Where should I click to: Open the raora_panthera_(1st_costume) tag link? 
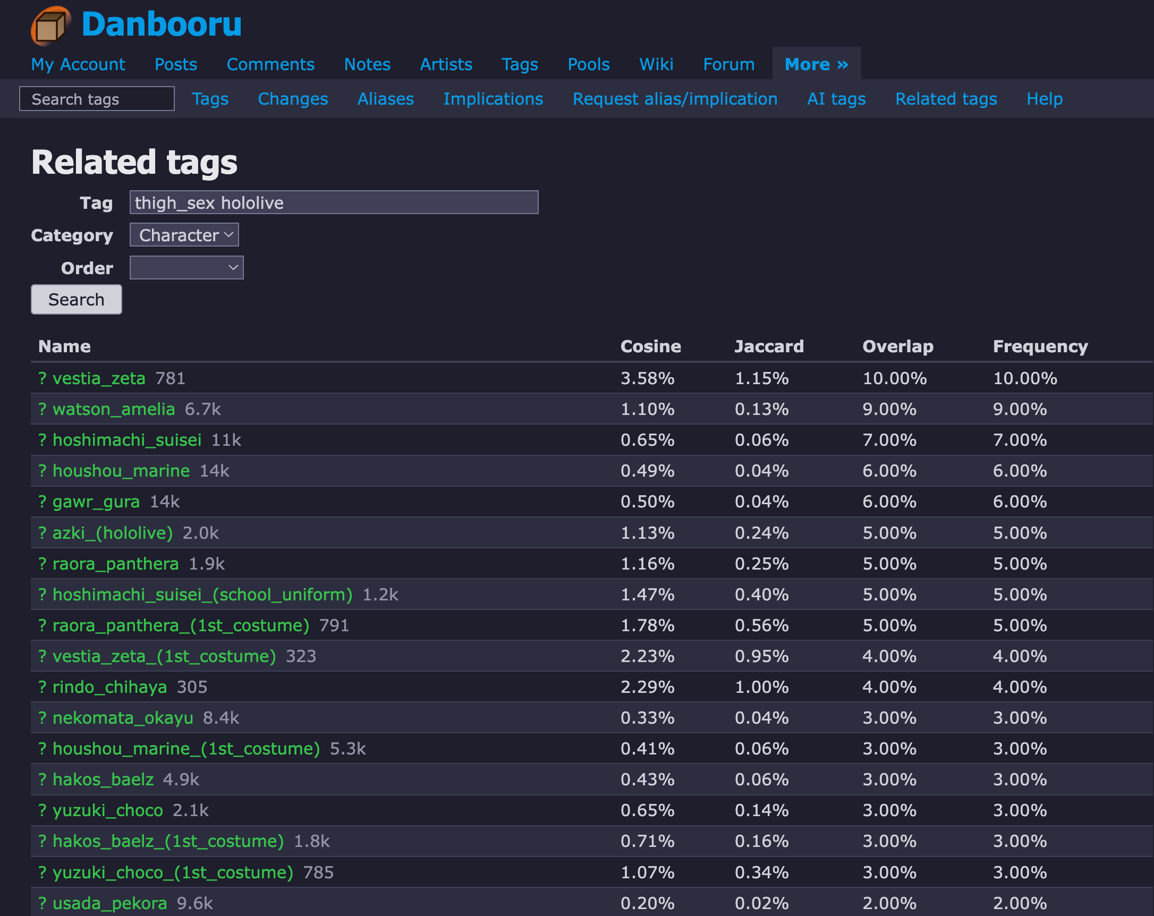click(181, 626)
